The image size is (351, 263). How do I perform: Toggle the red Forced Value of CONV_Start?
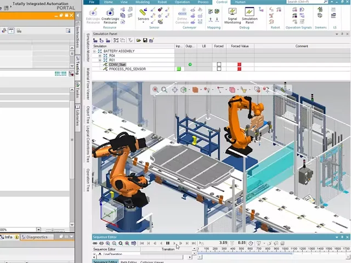[x=239, y=65]
